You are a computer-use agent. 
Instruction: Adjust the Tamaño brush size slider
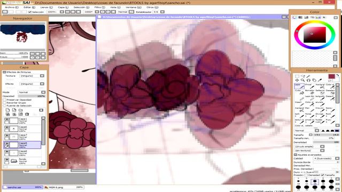(x=327, y=135)
